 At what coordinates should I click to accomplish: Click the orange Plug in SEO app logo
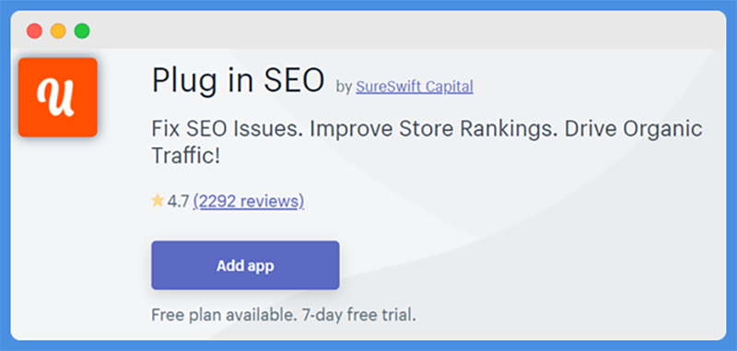pos(58,98)
